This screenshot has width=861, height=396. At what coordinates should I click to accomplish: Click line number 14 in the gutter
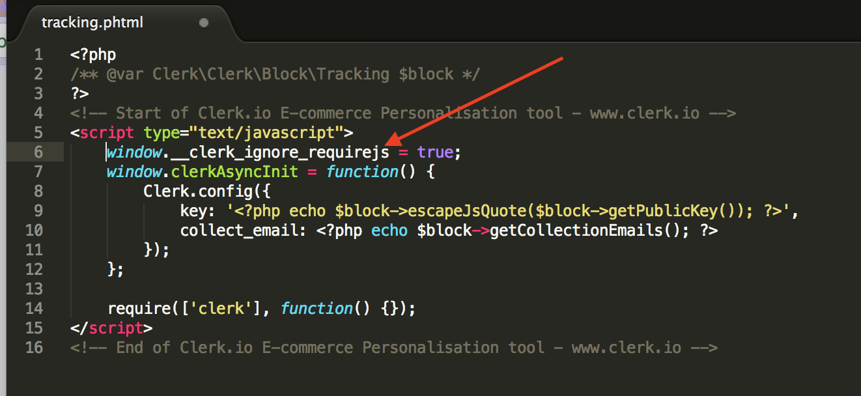34,308
